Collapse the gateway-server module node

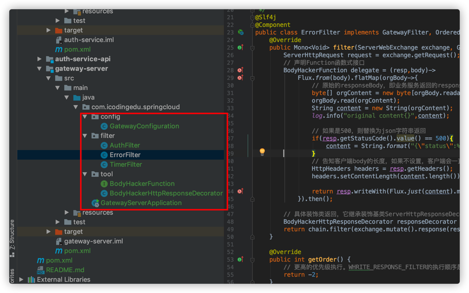[x=39, y=69]
